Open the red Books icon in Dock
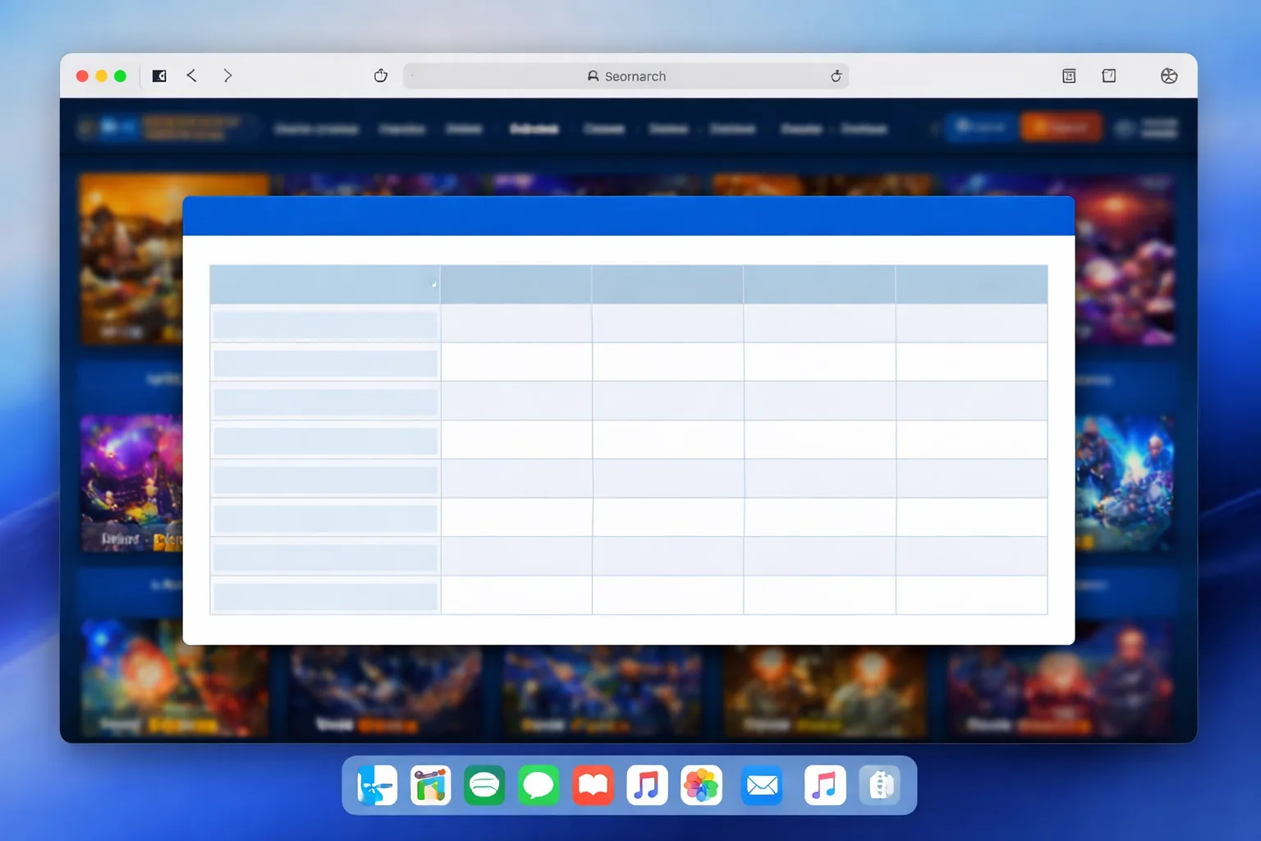The width and height of the screenshot is (1261, 841). point(593,785)
